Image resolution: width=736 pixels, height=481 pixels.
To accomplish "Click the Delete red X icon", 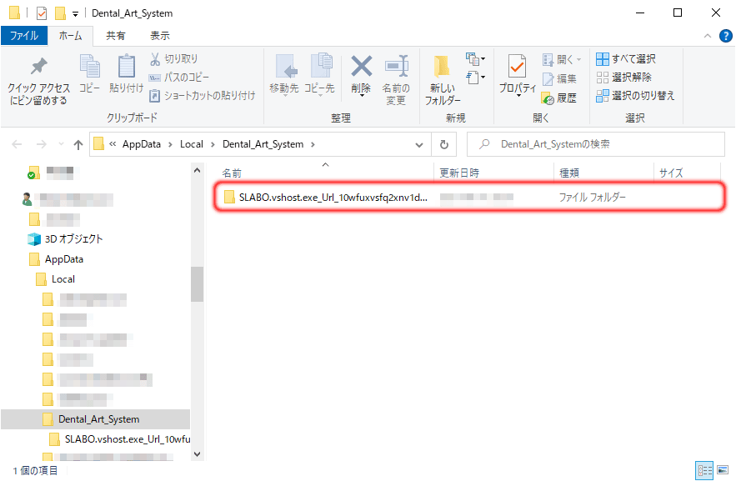I will (x=361, y=68).
